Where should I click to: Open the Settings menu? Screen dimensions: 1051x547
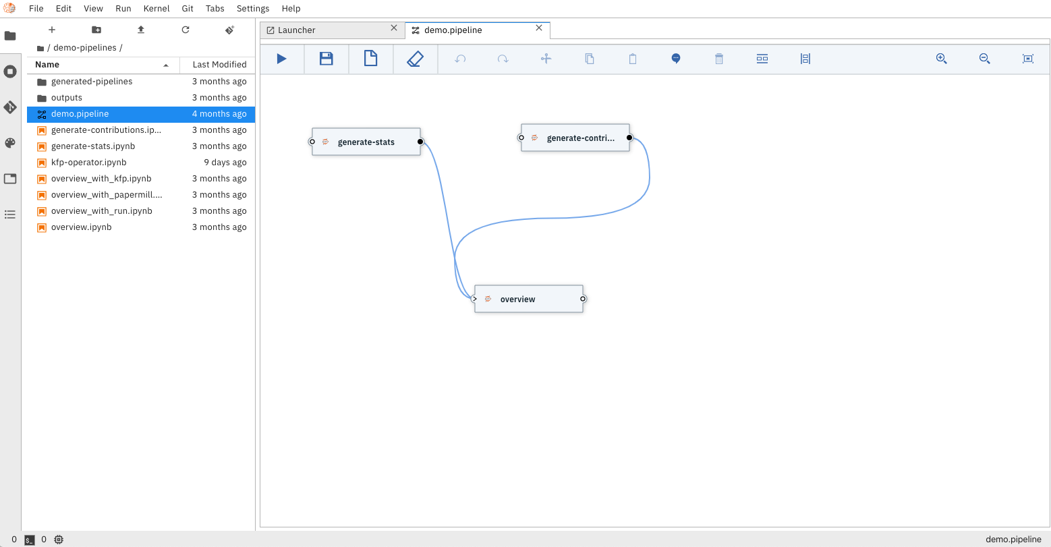pos(253,9)
